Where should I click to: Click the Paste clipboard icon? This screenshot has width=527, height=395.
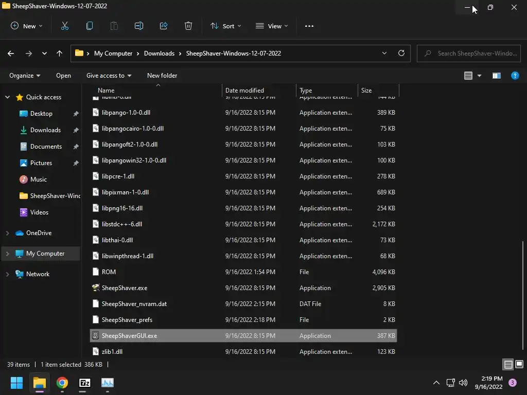pyautogui.click(x=114, y=26)
